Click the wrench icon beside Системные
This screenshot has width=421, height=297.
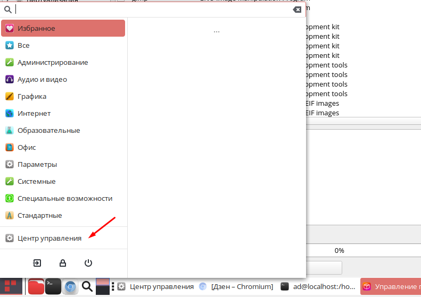(10, 182)
